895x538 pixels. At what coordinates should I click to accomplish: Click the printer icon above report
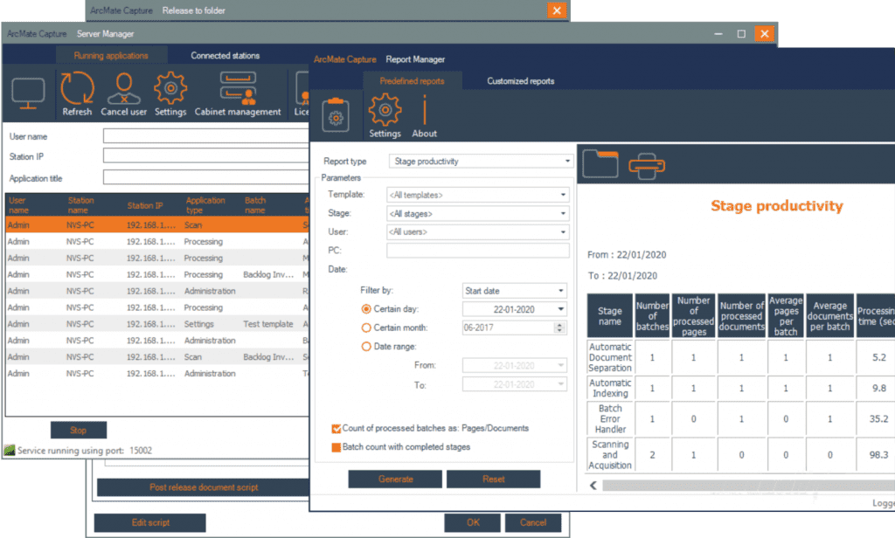649,163
